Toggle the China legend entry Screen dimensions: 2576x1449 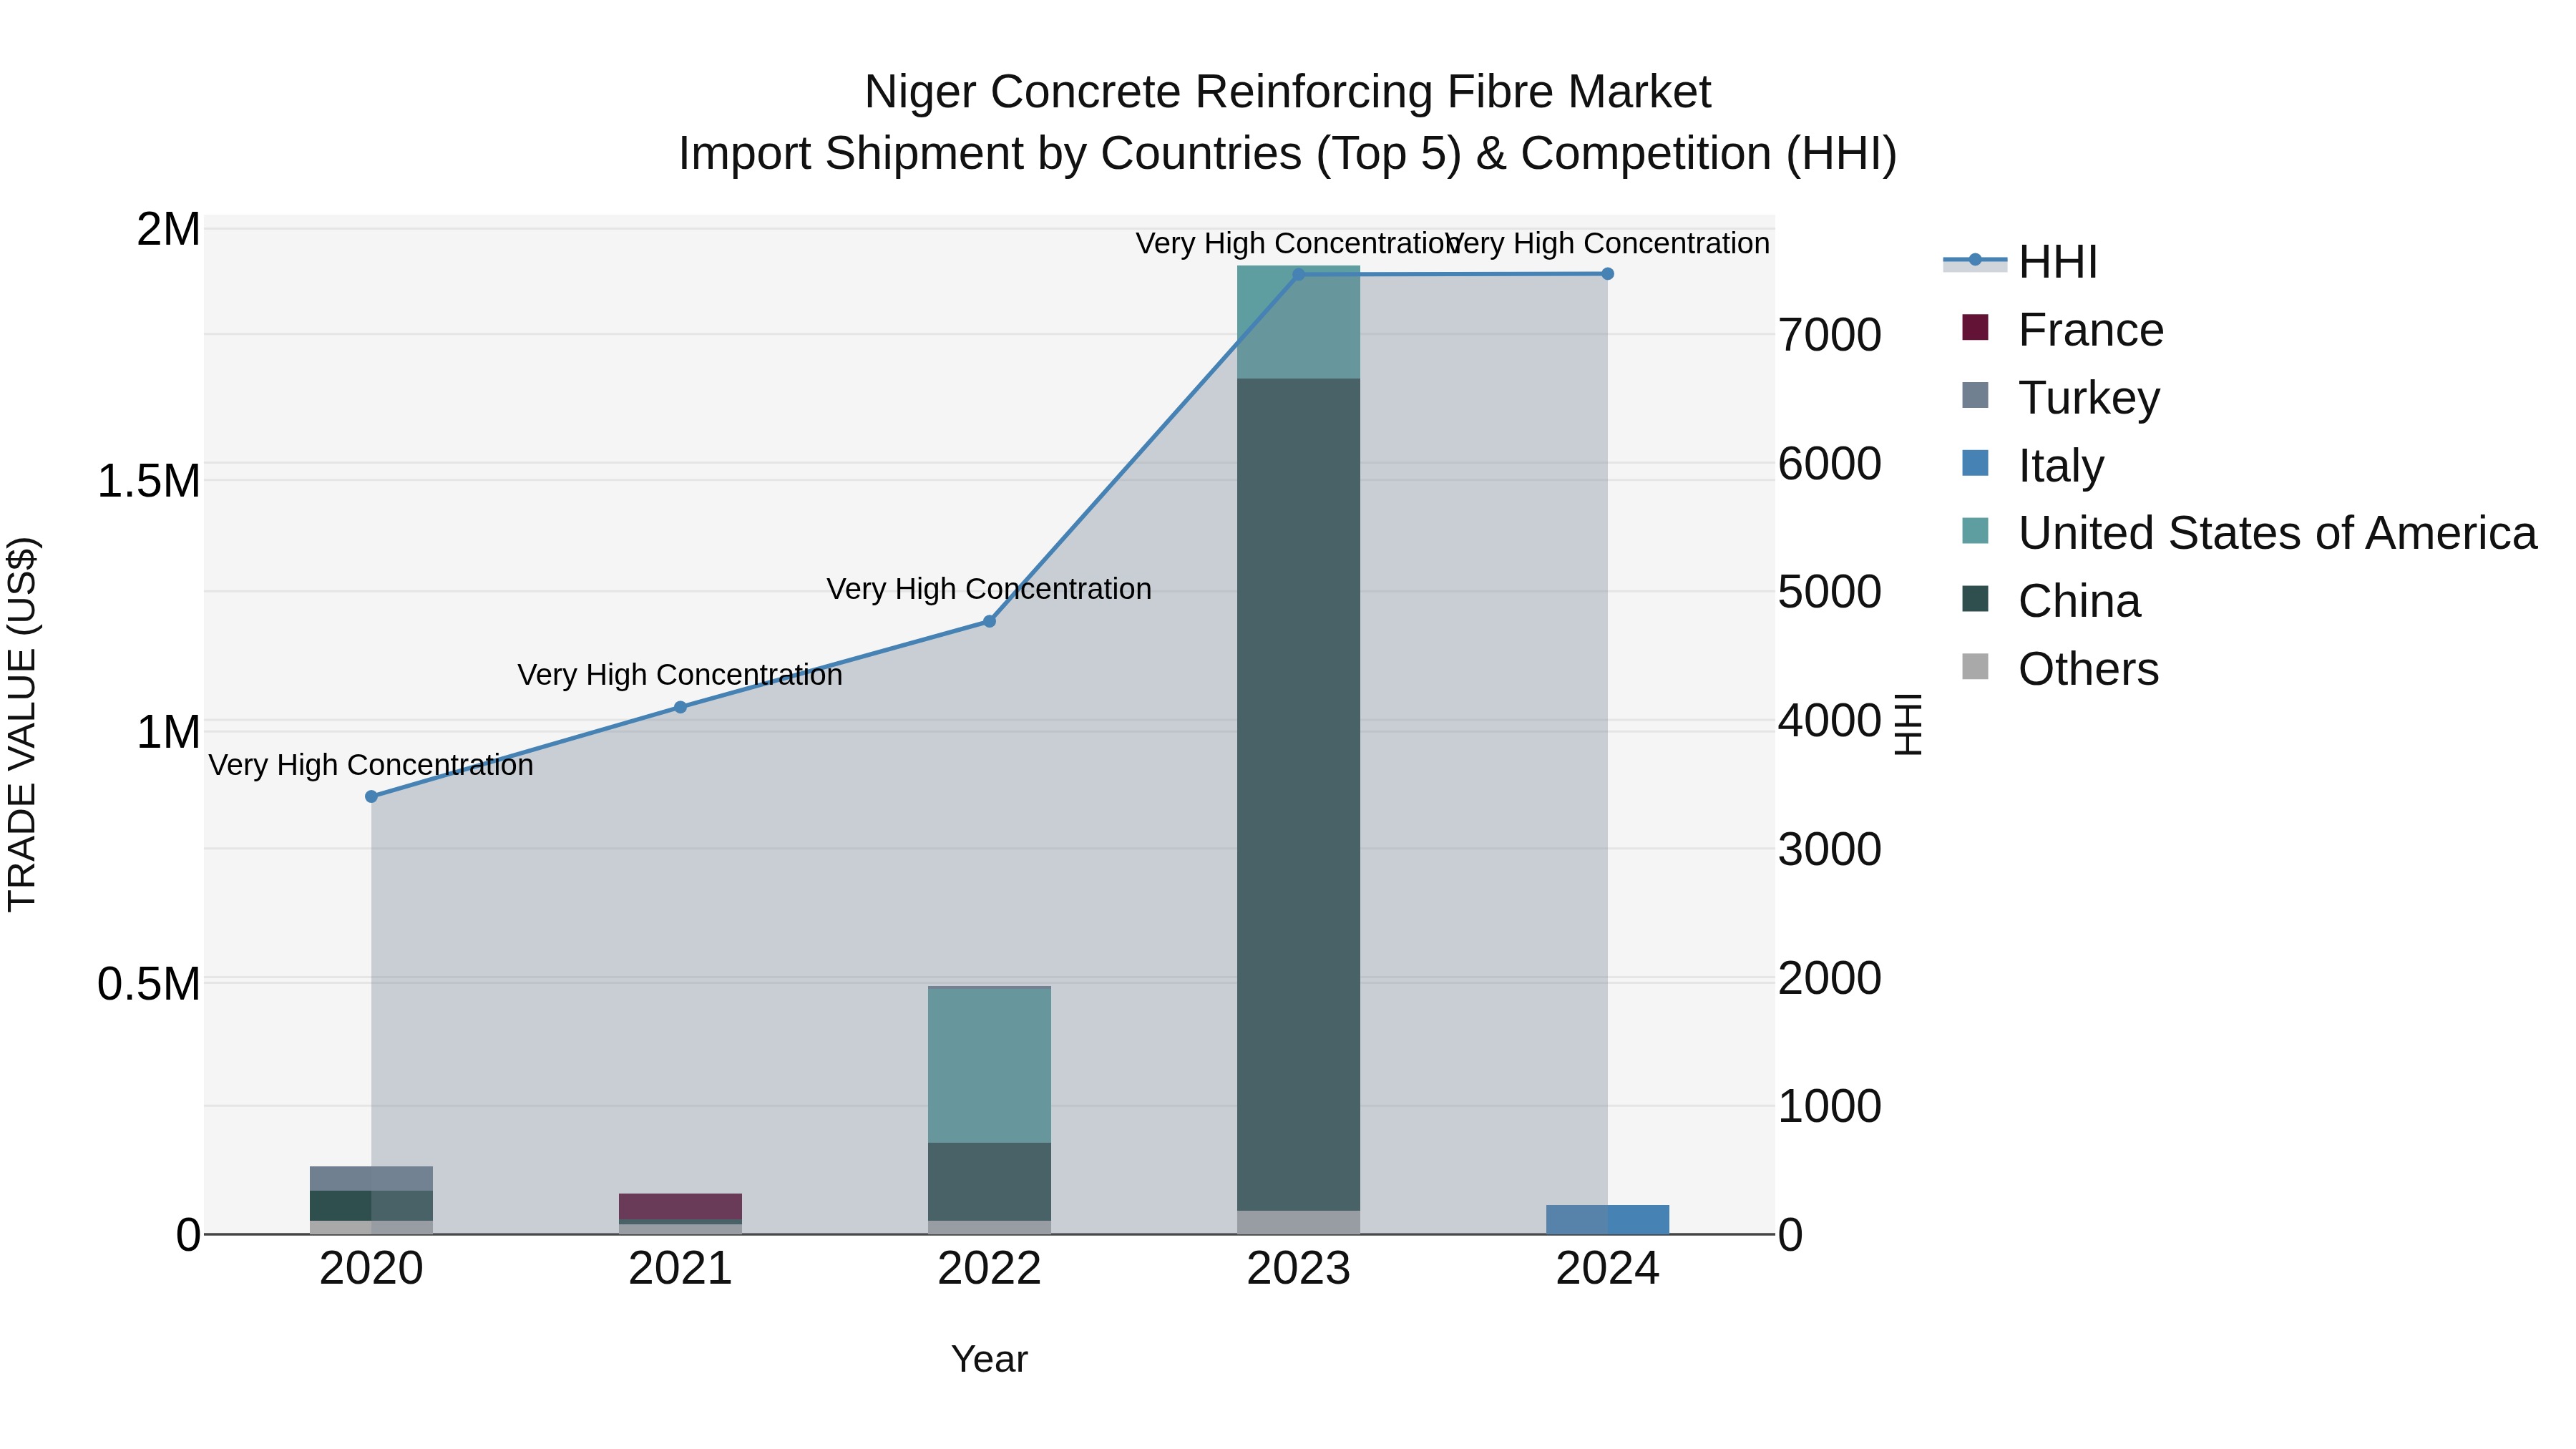tap(2051, 601)
